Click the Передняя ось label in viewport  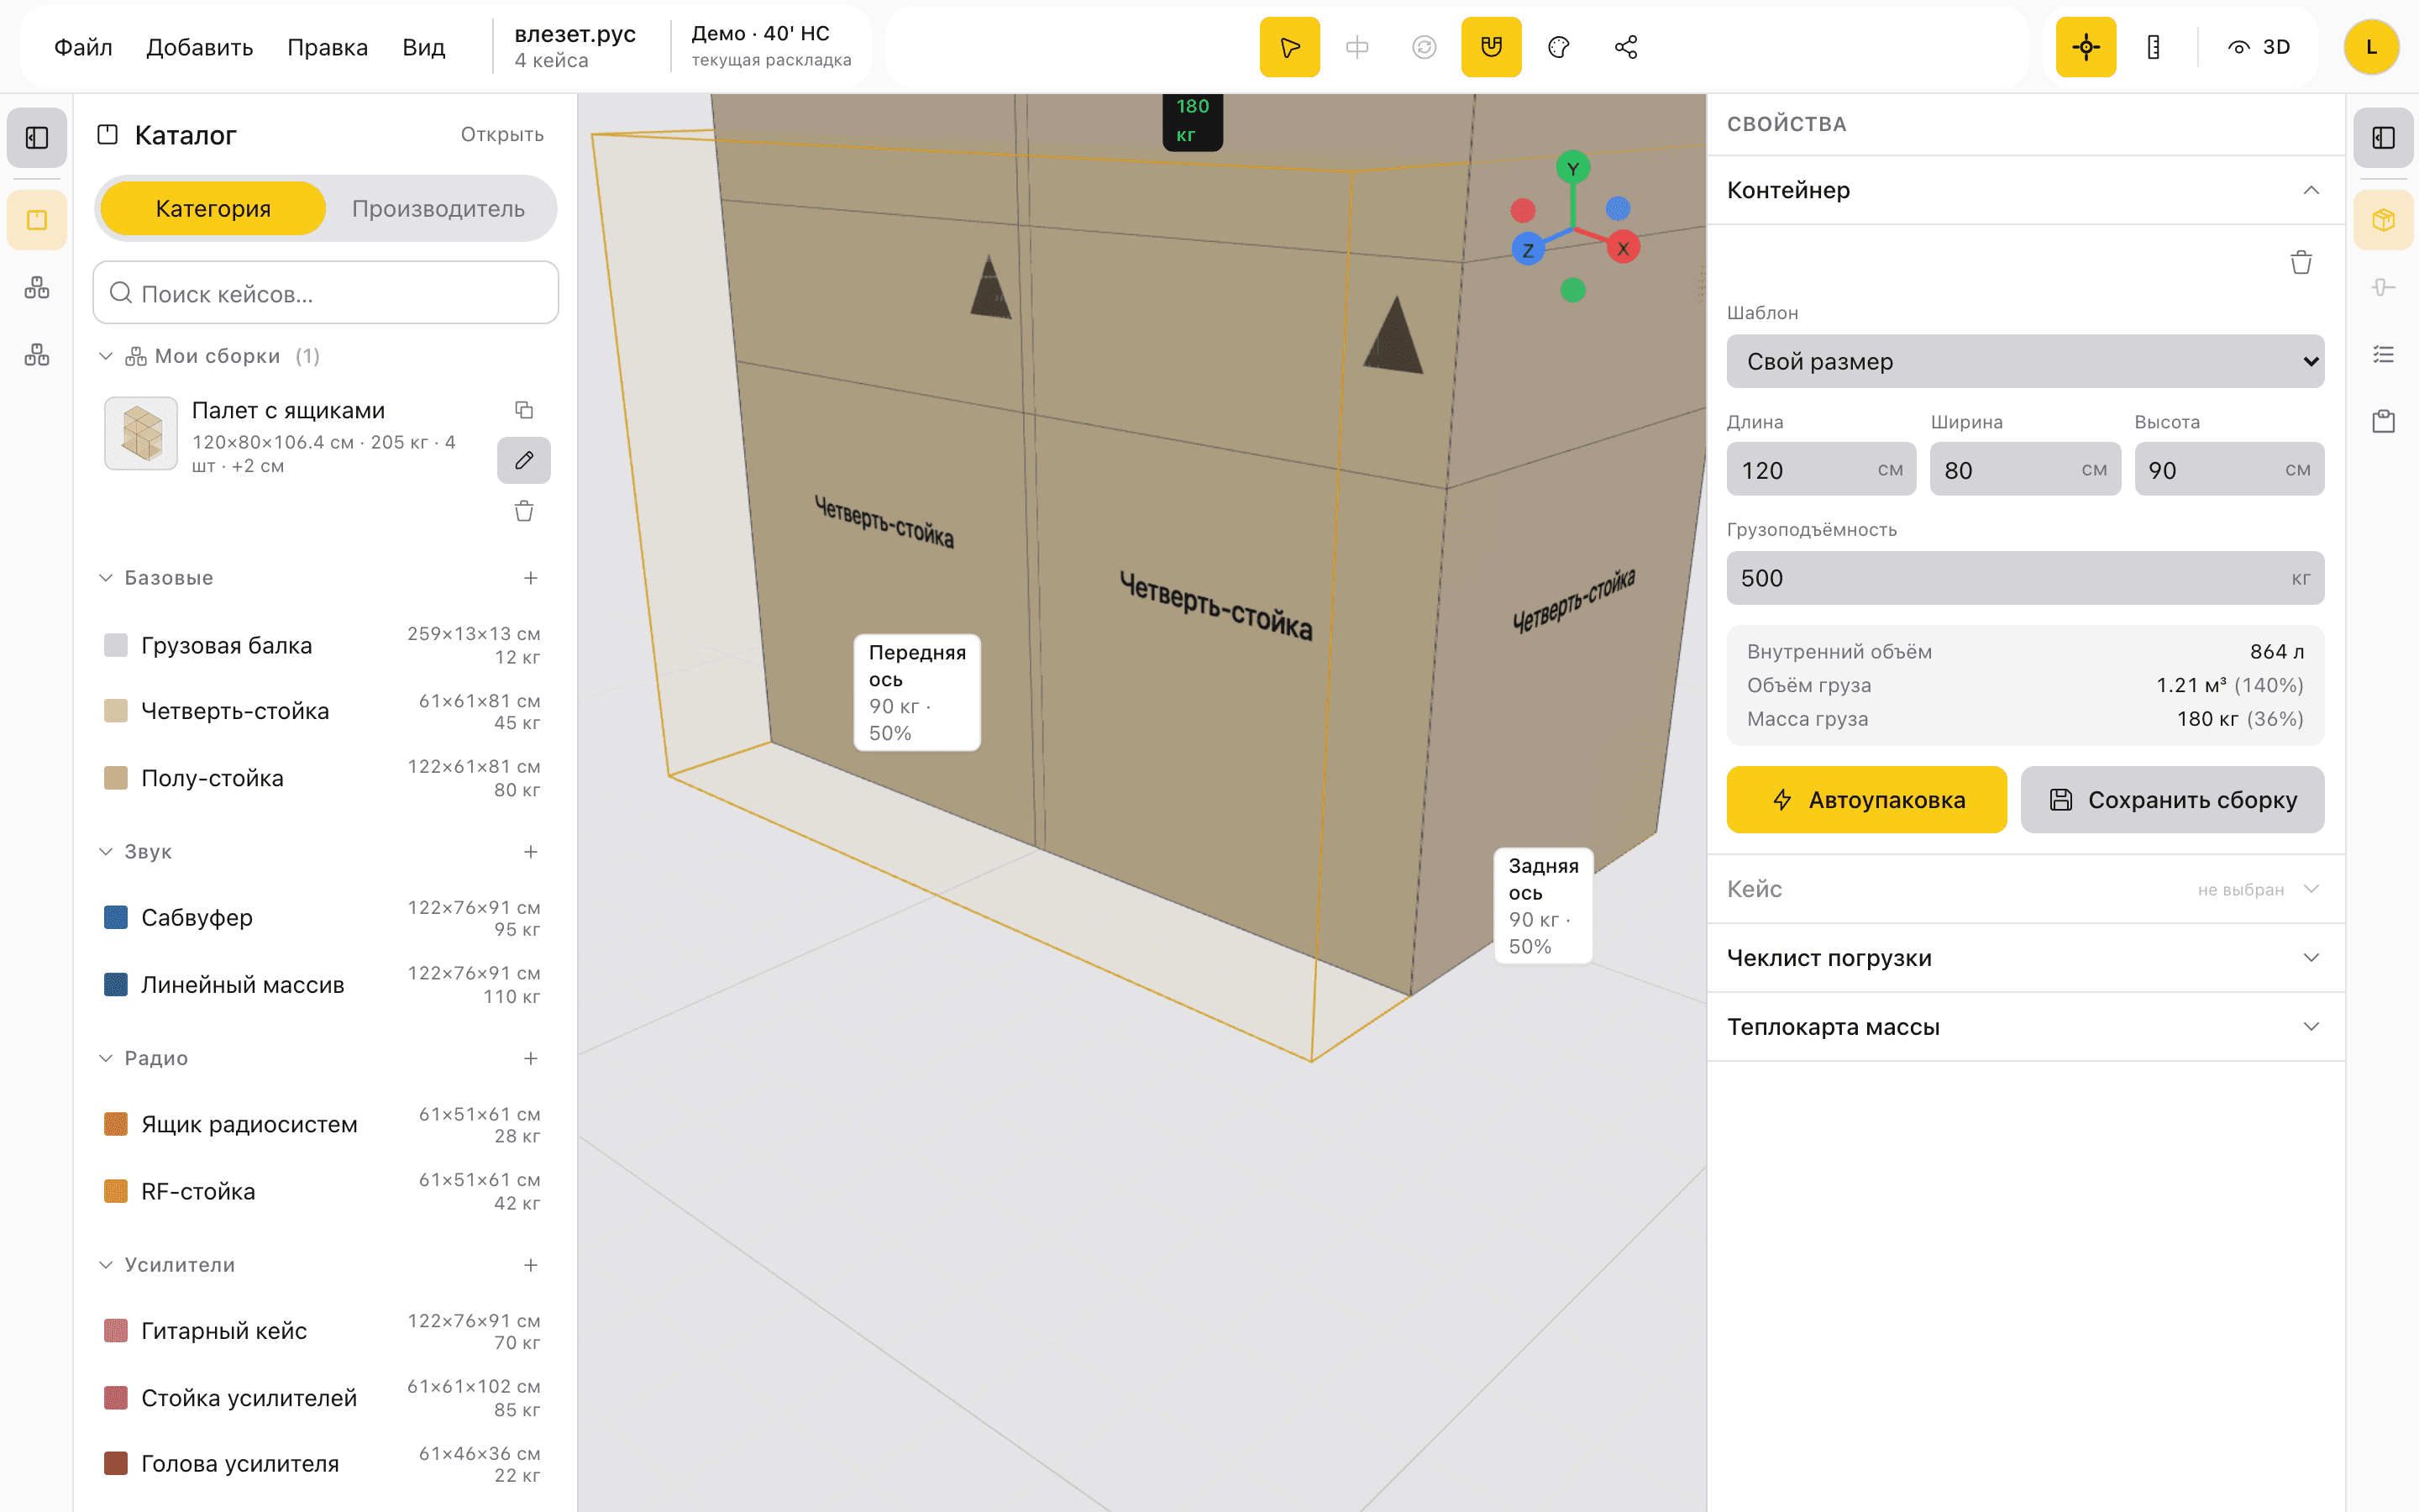(916, 692)
